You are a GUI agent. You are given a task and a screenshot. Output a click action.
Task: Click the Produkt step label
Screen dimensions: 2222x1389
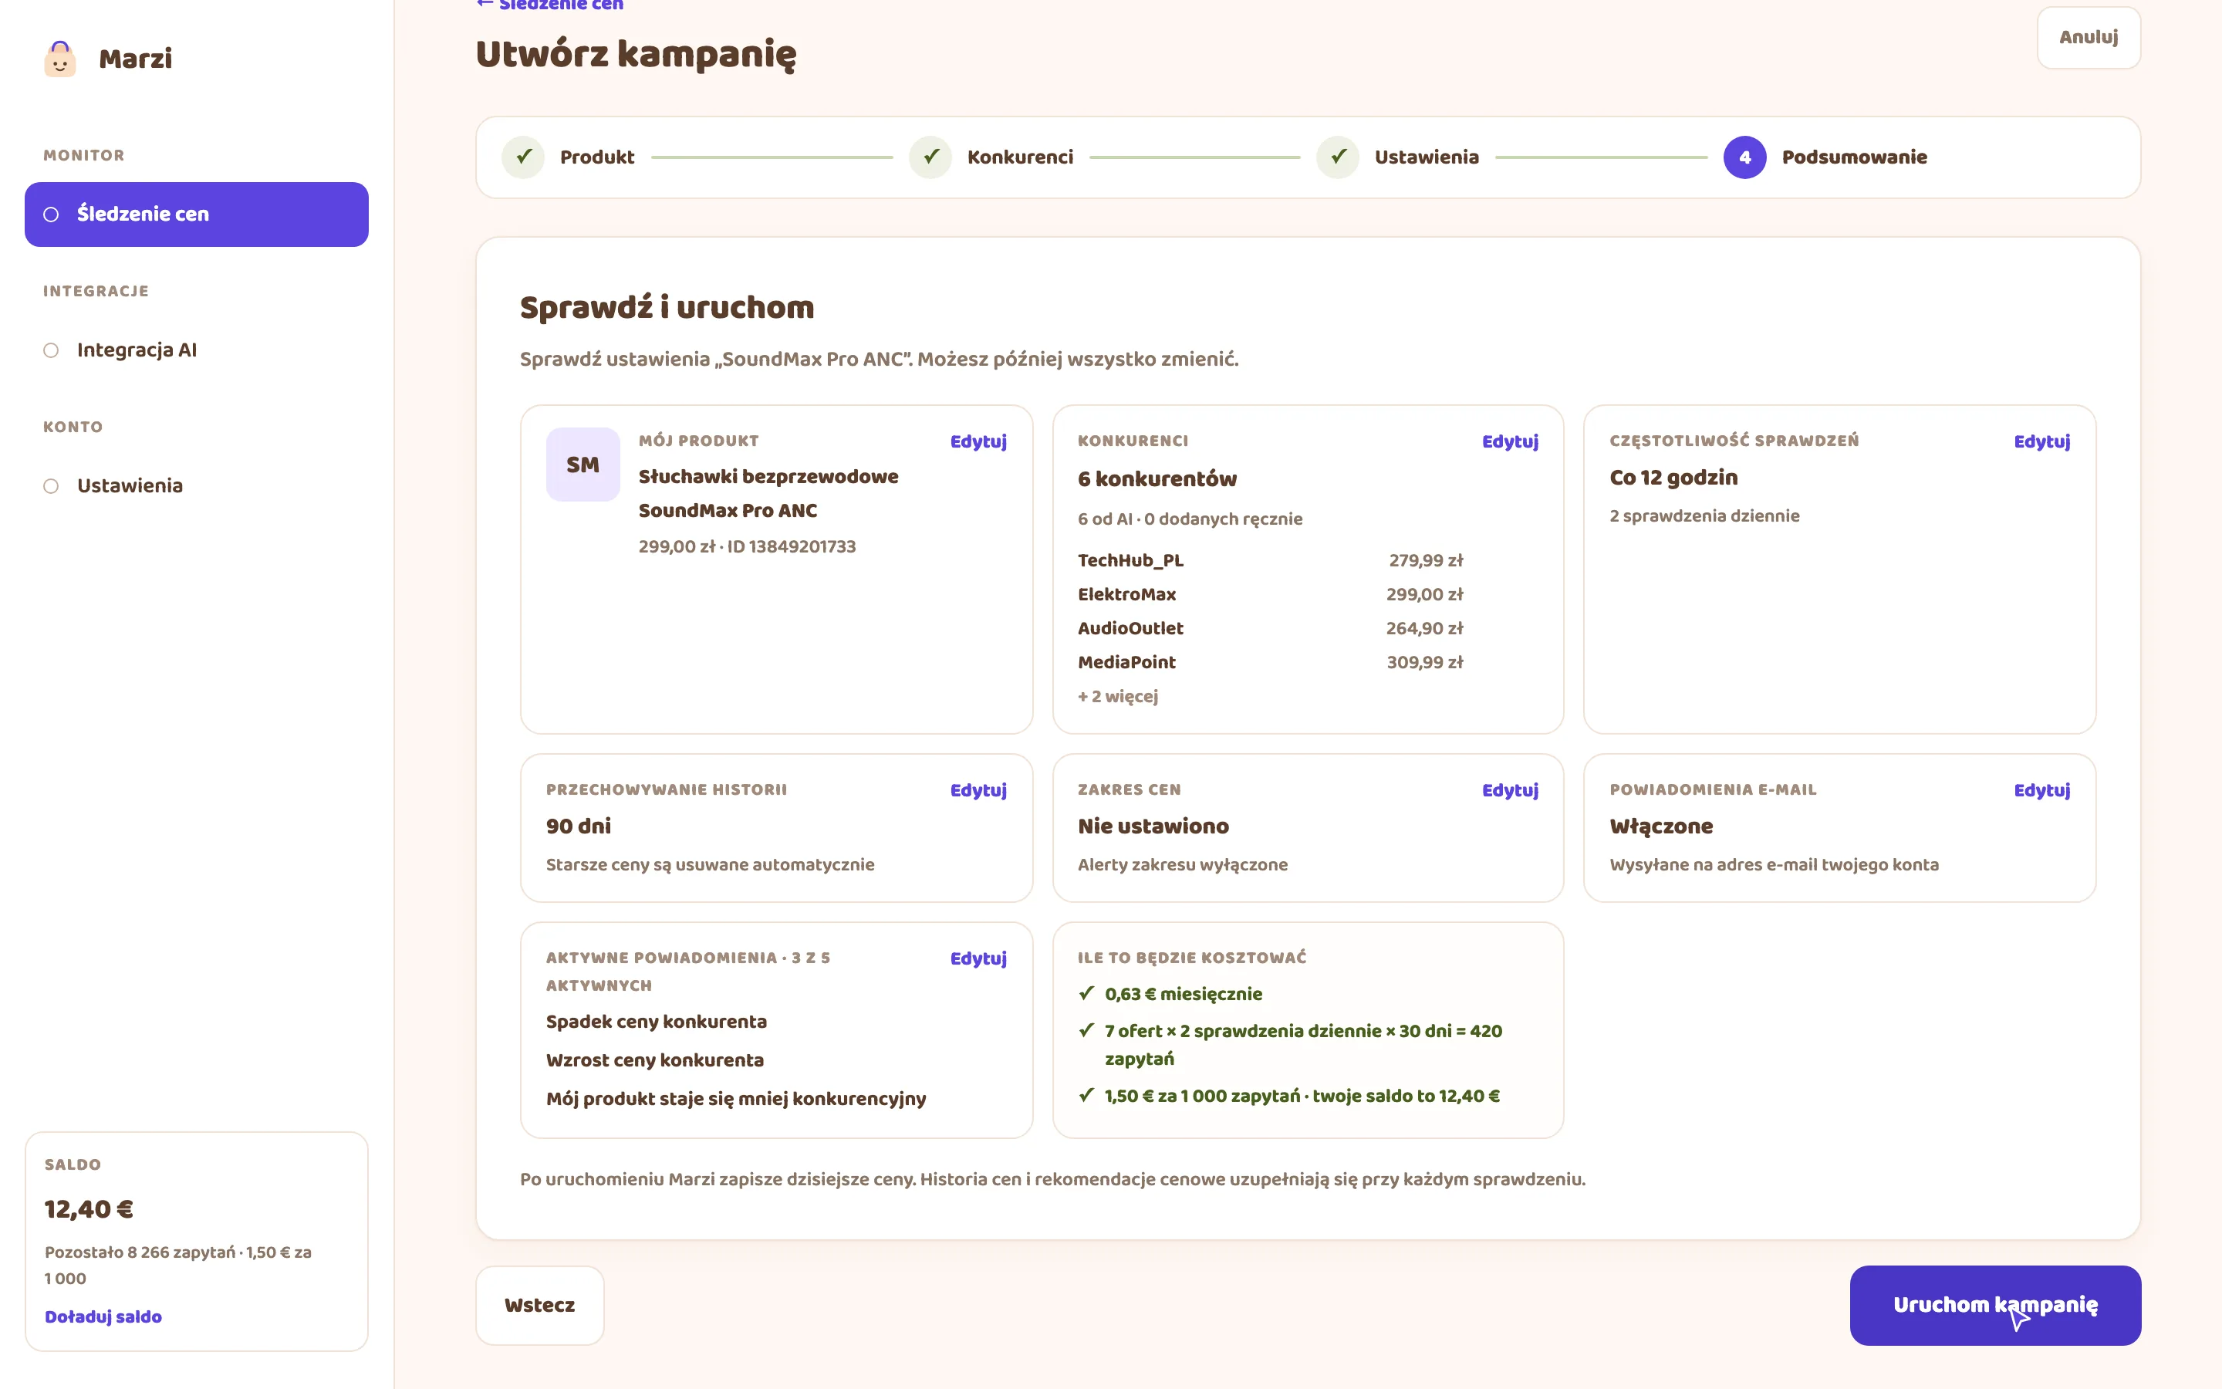point(597,157)
